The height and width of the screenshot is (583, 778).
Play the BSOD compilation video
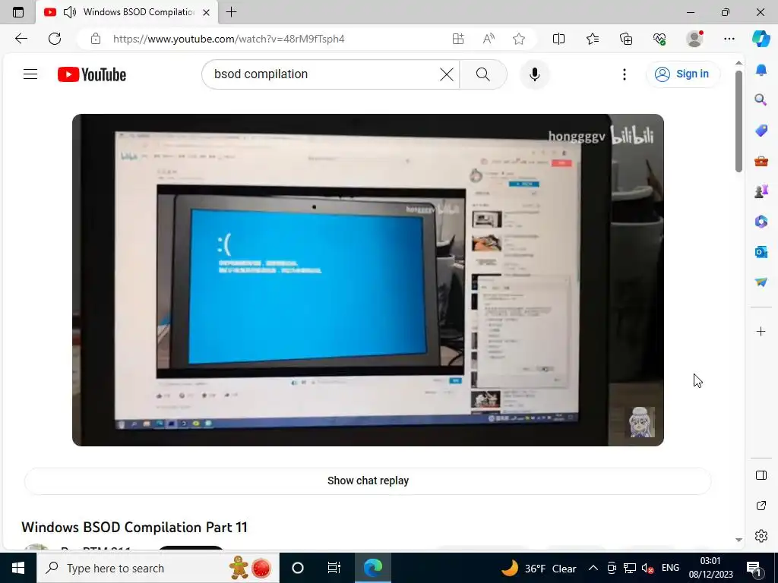click(368, 280)
